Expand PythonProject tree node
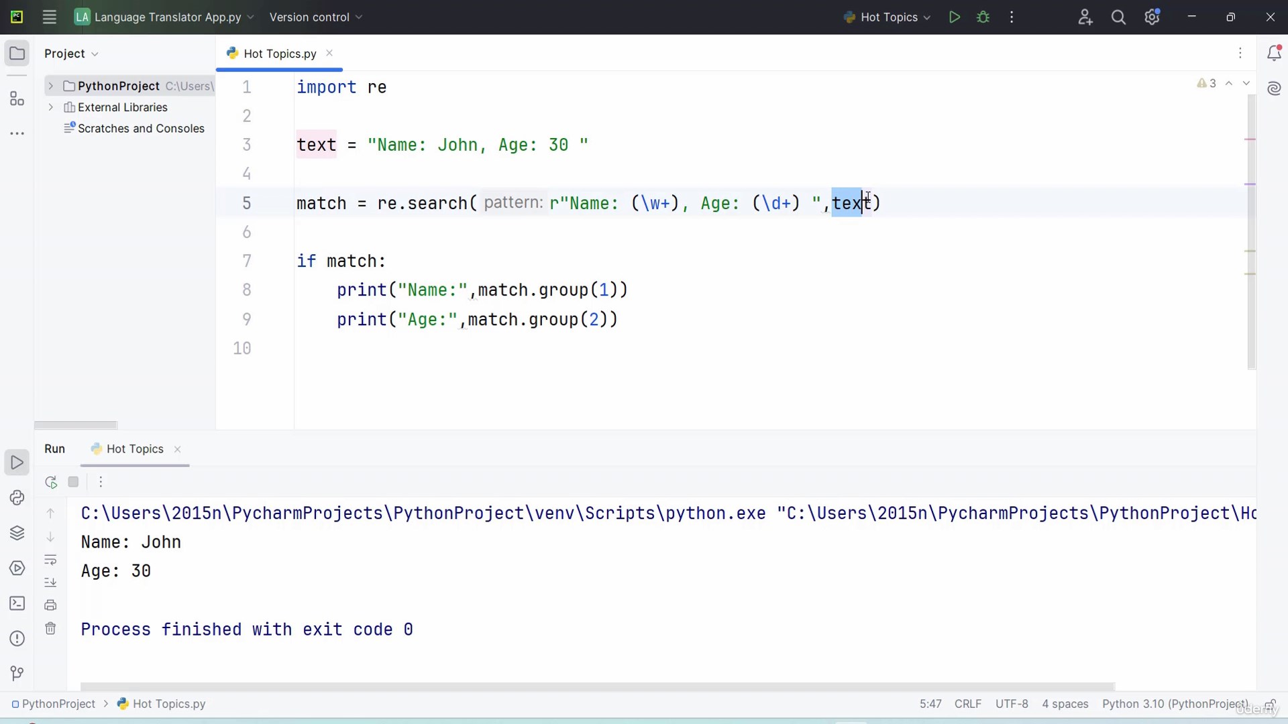Image resolution: width=1288 pixels, height=724 pixels. tap(50, 86)
